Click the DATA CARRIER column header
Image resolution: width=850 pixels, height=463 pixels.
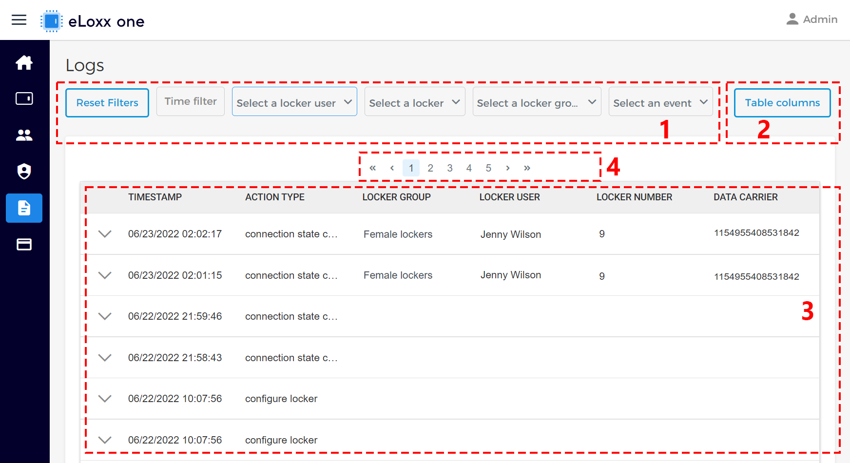[746, 197]
